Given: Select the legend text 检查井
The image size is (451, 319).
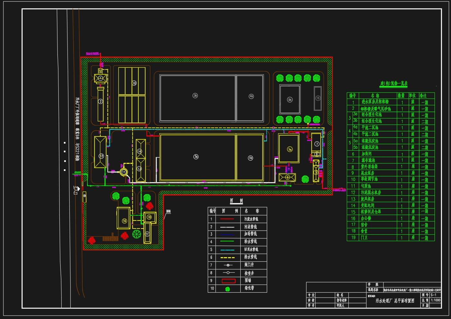Looking at the screenshot, I should click(x=249, y=273).
